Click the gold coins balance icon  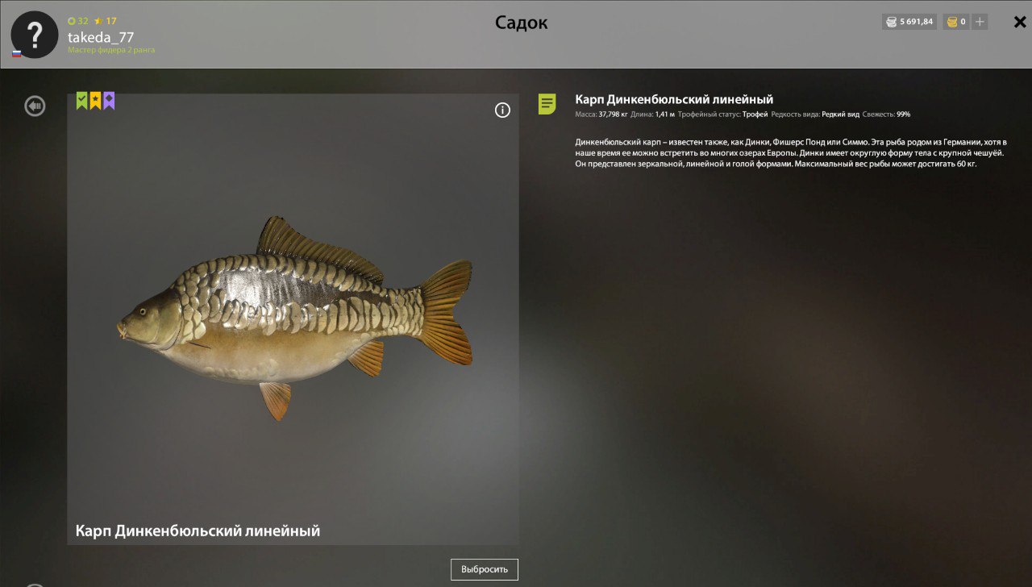coord(951,22)
